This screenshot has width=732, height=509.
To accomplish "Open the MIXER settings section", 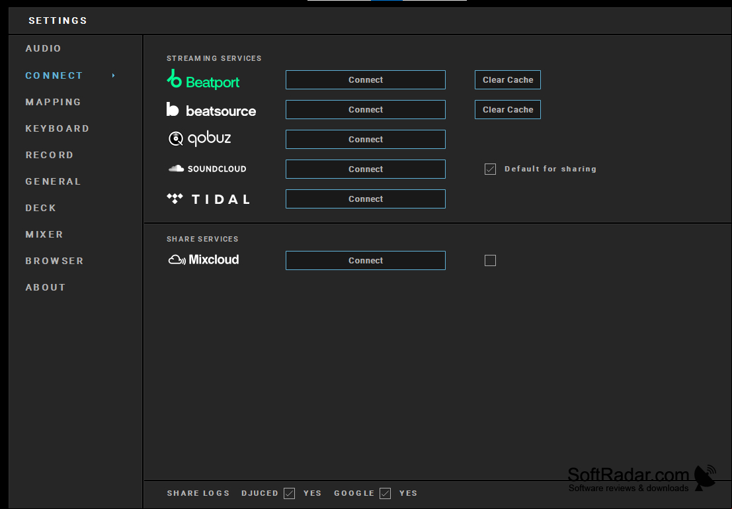I will 44,234.
